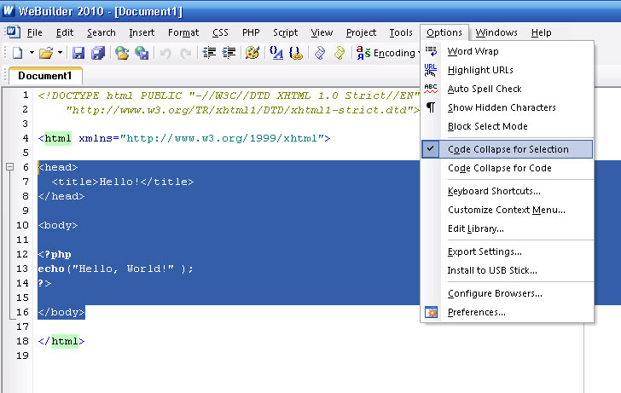Toggle Highlight URLs option
Viewport: 621px width, 393px height.
(x=507, y=70)
